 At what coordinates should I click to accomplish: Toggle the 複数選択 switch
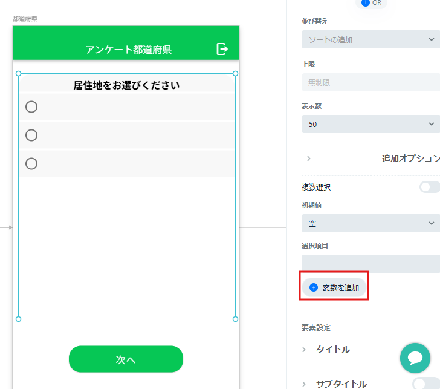tap(430, 187)
